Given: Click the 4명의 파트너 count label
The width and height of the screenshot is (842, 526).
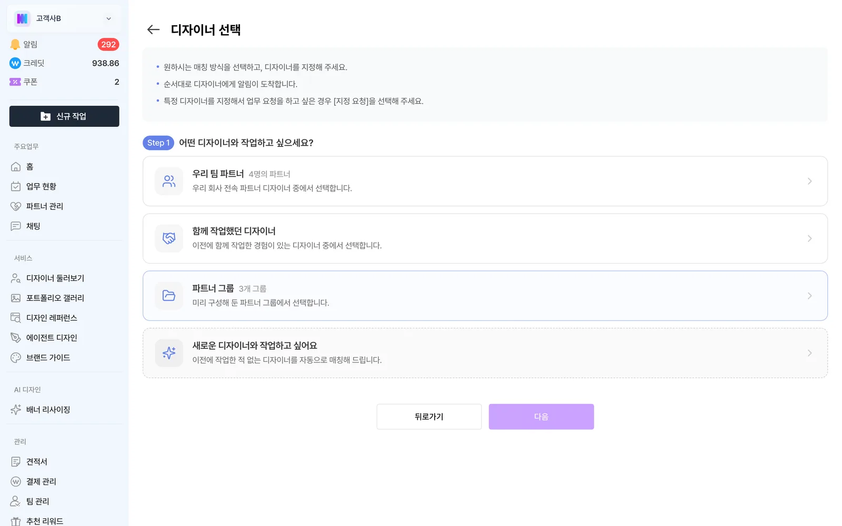Looking at the screenshot, I should tap(269, 174).
